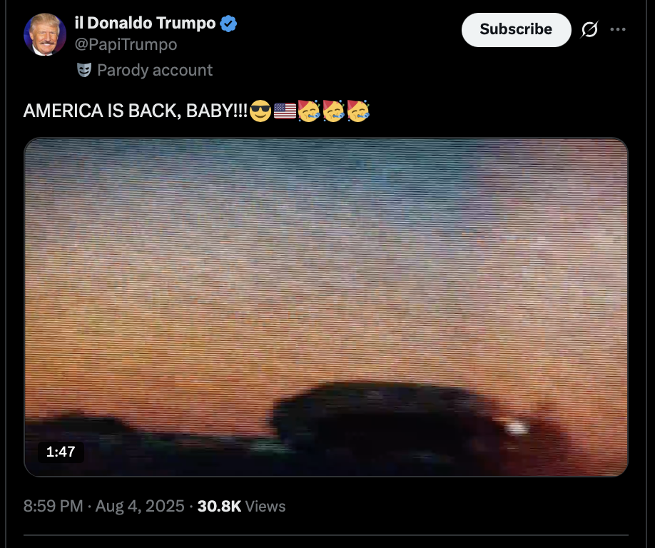Click the AMERICA IS BACK, BABY text
Image resolution: width=655 pixels, height=548 pixels.
click(x=136, y=111)
